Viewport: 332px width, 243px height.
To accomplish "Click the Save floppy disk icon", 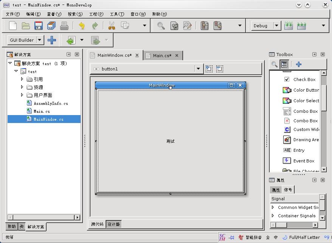I will (x=39, y=26).
